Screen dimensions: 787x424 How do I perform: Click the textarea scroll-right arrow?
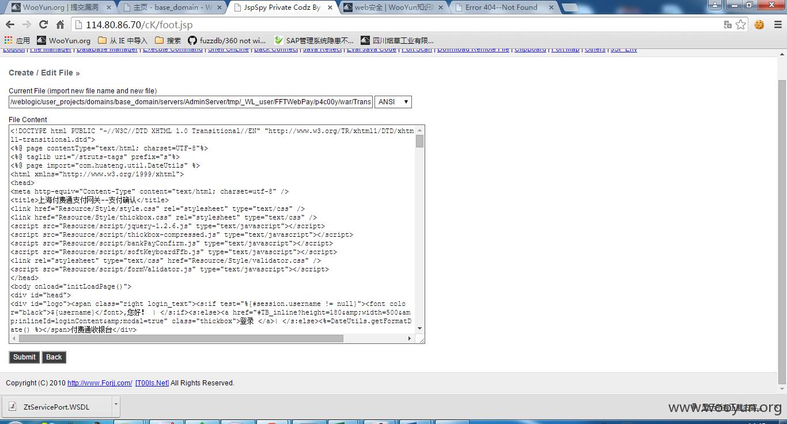pos(410,339)
